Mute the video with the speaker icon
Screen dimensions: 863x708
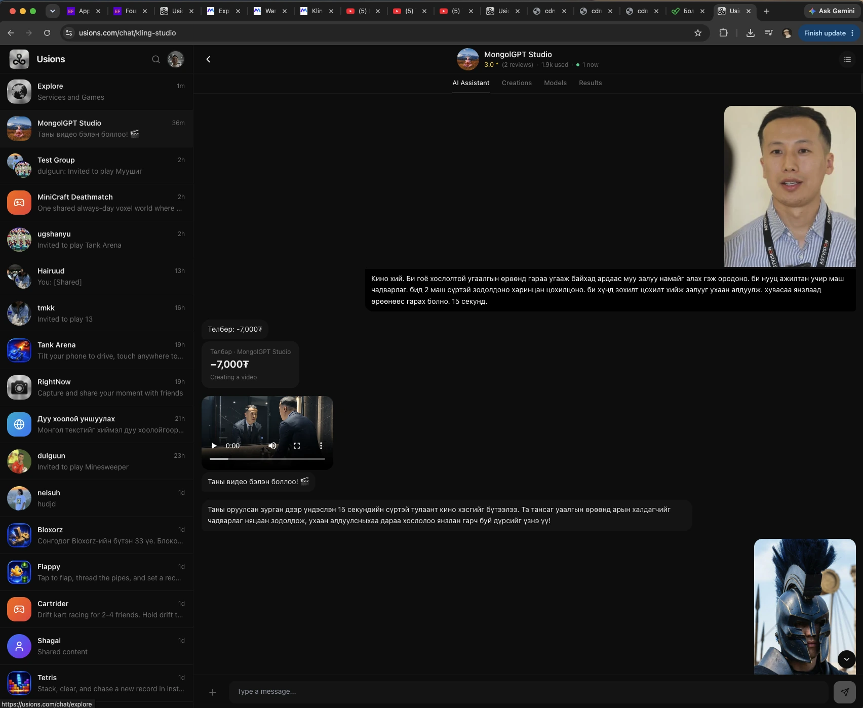click(x=272, y=446)
